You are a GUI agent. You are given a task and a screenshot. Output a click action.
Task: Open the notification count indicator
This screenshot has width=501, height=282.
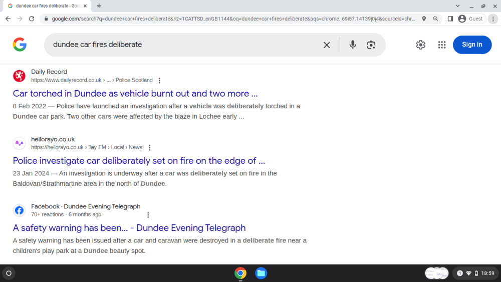tap(460, 273)
